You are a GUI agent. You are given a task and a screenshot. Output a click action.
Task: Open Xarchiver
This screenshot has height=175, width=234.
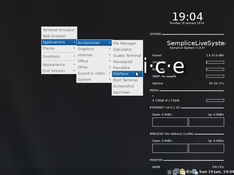tap(127, 92)
